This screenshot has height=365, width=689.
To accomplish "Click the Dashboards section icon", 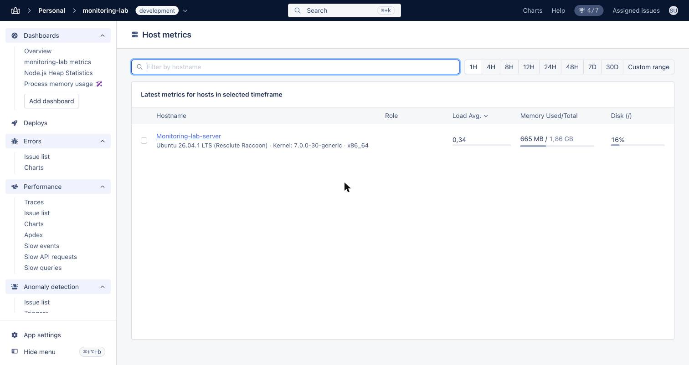I will tap(15, 35).
